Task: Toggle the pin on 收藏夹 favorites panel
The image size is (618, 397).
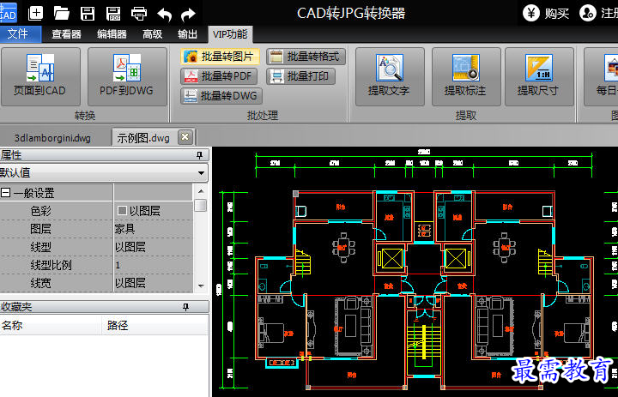Action: pyautogui.click(x=199, y=306)
